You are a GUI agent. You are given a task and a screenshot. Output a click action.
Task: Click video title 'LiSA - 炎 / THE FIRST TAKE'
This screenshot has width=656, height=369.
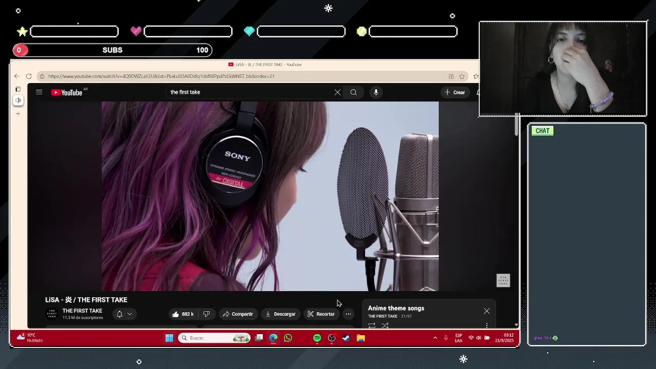coord(86,300)
